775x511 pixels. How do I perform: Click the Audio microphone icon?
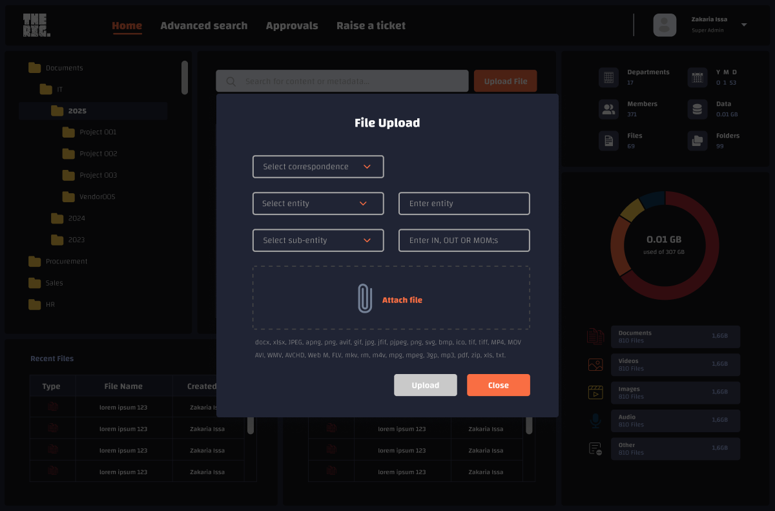pyautogui.click(x=594, y=420)
